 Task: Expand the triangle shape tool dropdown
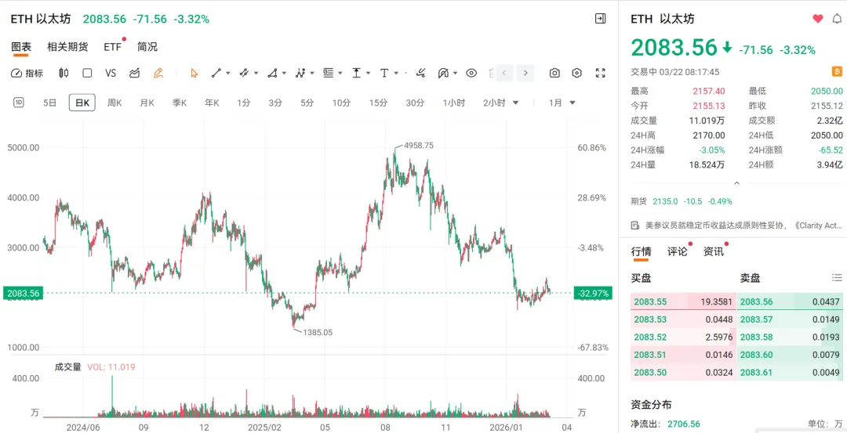[x=284, y=74]
